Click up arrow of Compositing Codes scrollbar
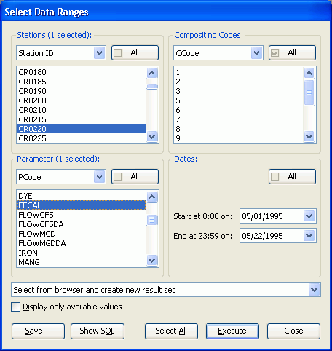This screenshot has width=332, height=351. tap(309, 73)
